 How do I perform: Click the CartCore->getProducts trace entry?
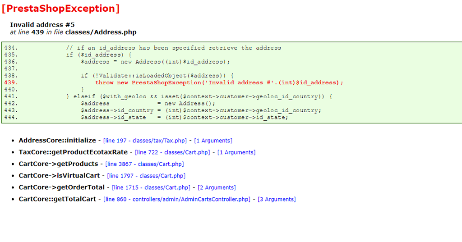click(58, 164)
